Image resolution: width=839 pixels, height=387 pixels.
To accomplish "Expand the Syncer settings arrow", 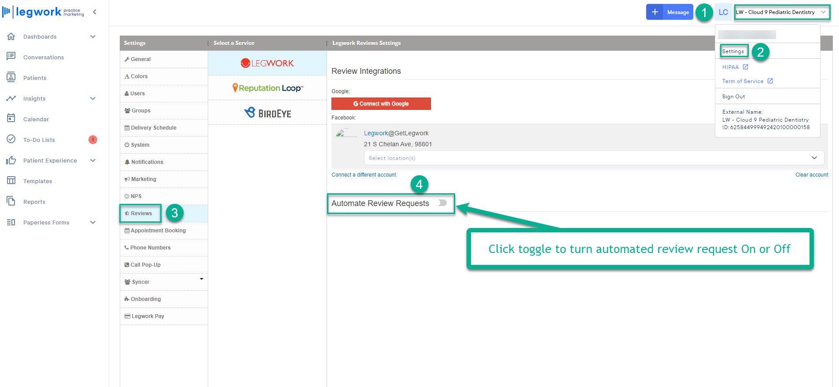I will point(202,279).
